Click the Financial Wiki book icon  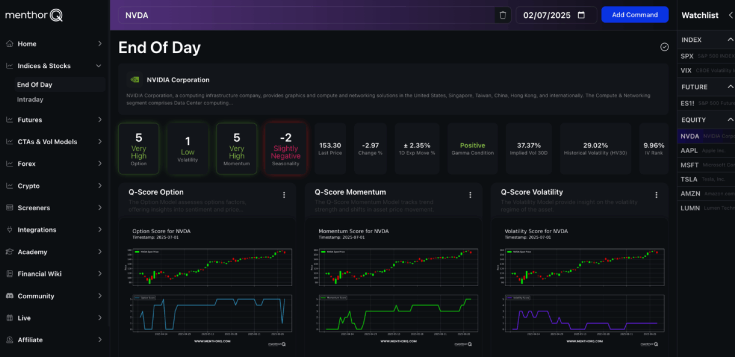(x=9, y=274)
